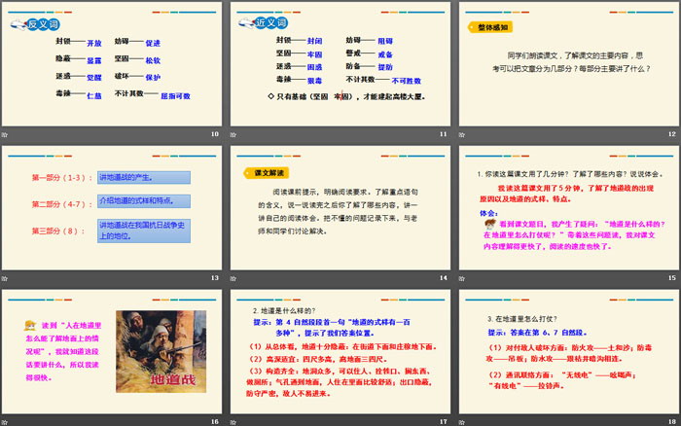Click slide number 16 label

coord(215,422)
